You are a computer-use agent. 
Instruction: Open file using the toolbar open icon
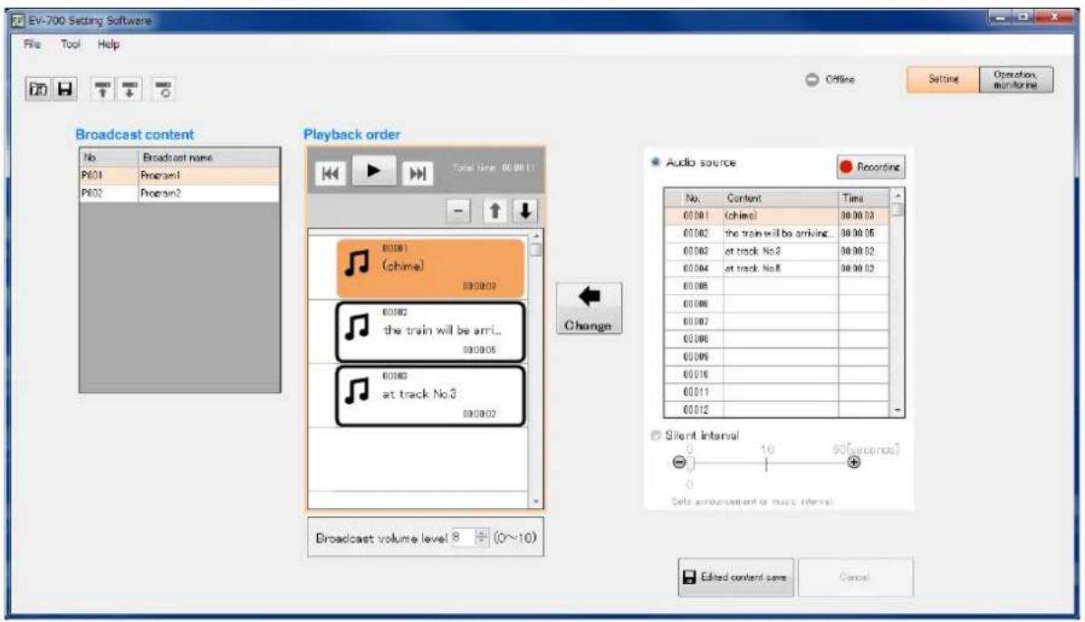click(38, 90)
